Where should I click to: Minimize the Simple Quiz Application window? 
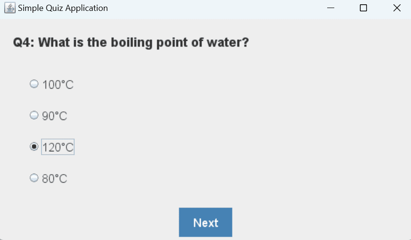(x=331, y=8)
